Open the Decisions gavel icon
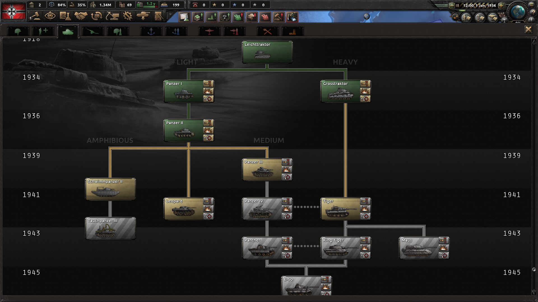The height and width of the screenshot is (302, 538). tap(34, 16)
